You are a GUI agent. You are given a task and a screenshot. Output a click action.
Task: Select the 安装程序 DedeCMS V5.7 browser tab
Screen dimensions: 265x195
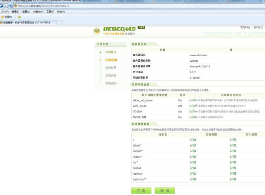click(x=28, y=22)
